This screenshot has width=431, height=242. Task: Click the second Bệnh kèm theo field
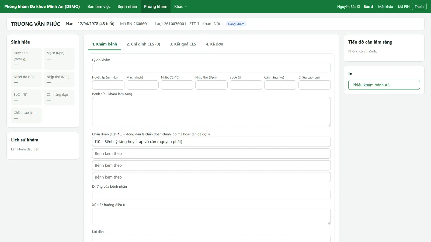211,165
